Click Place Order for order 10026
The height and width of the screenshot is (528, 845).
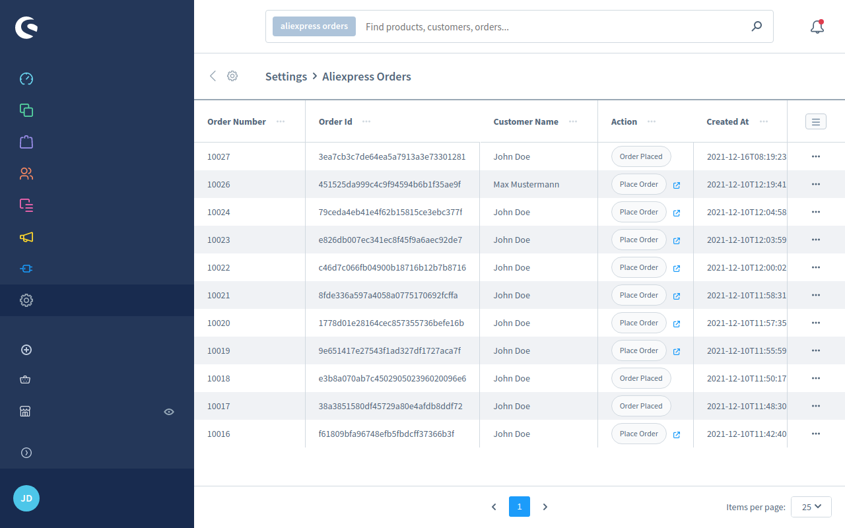tap(639, 184)
